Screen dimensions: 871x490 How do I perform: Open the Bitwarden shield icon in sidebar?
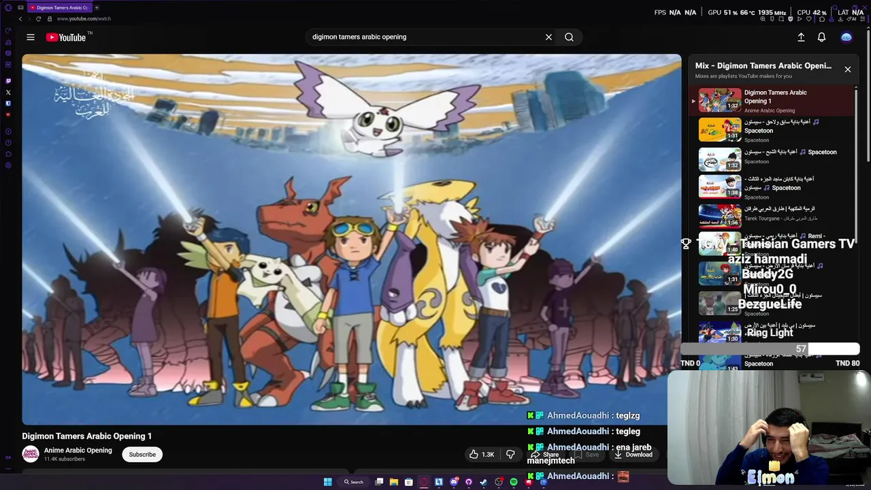(8, 103)
